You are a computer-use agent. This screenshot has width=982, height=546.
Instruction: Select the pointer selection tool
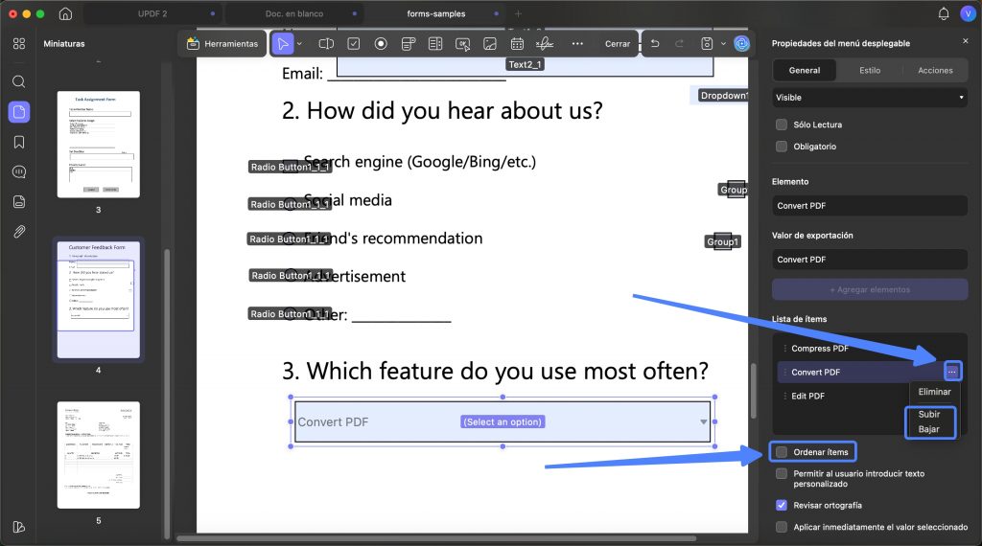tap(283, 44)
